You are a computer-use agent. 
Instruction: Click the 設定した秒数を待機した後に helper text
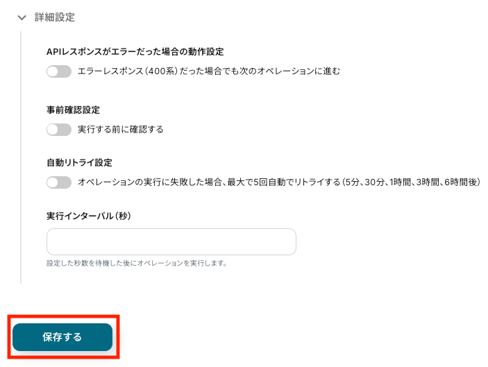click(x=137, y=263)
